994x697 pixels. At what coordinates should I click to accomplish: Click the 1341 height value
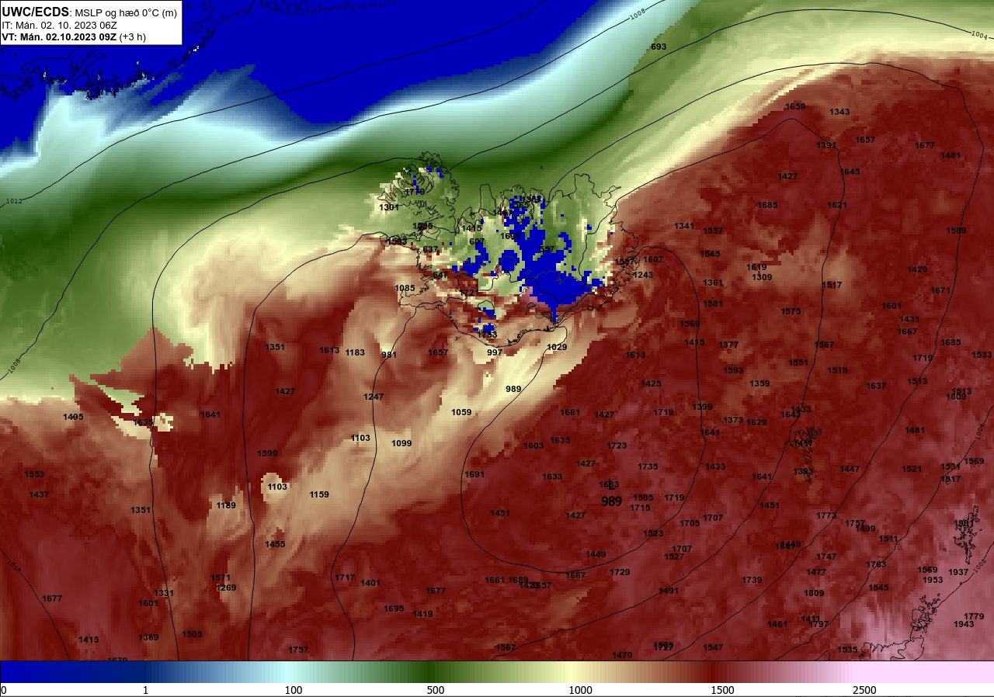684,226
